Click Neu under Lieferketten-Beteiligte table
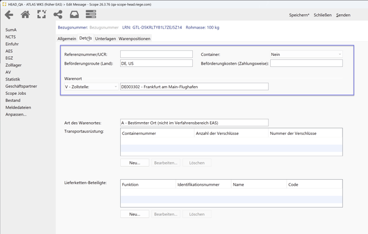The width and height of the screenshot is (368, 234). [x=135, y=214]
